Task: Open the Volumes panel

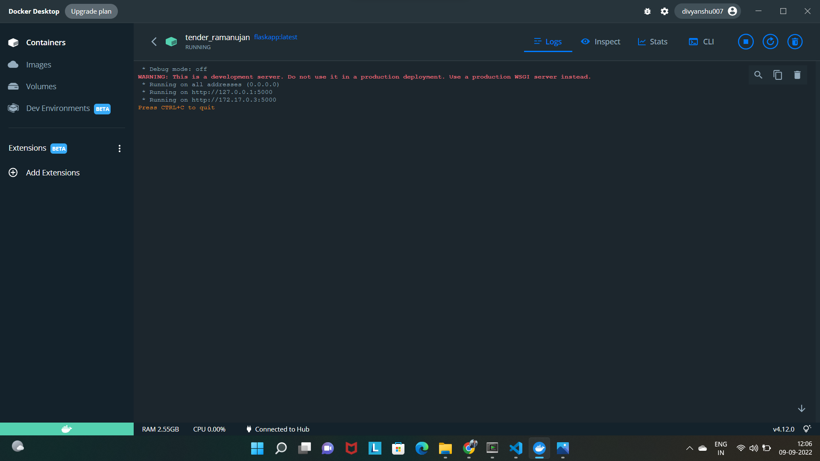Action: [41, 86]
